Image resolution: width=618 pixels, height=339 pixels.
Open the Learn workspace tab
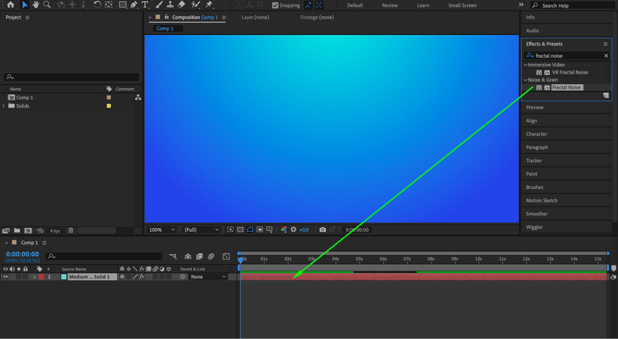[x=423, y=5]
